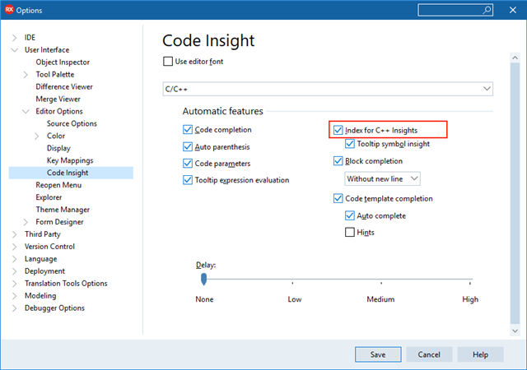Viewport: 527px width, 370px height.
Task: Expand the IDE tree node
Action: [x=15, y=38]
